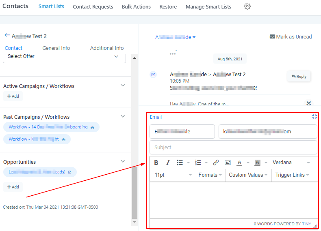
Task: Apply text color to selection
Action: 239,163
